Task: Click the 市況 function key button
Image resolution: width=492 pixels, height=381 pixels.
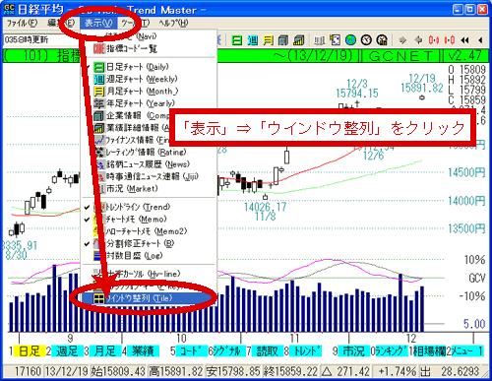Action: (x=353, y=351)
